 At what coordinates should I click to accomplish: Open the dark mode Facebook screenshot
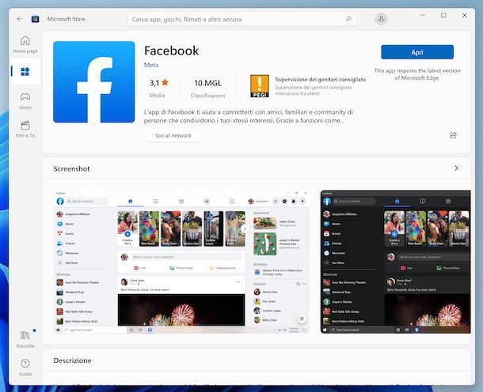tap(396, 262)
